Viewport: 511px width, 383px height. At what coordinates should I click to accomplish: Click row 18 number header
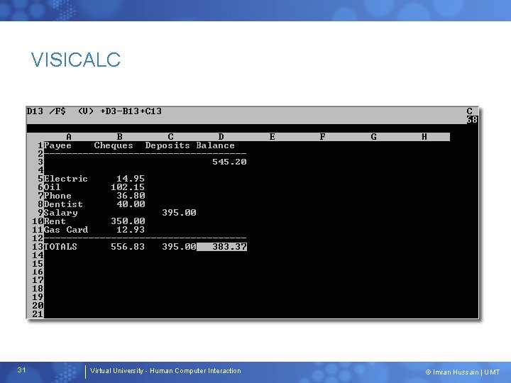[x=38, y=289]
